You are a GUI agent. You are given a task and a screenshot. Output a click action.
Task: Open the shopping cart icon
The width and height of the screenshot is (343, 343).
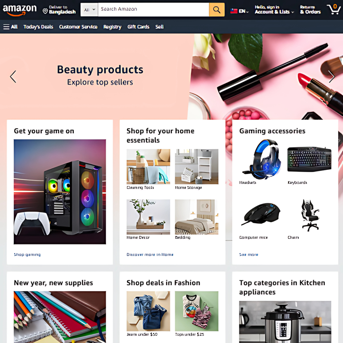pos(333,10)
